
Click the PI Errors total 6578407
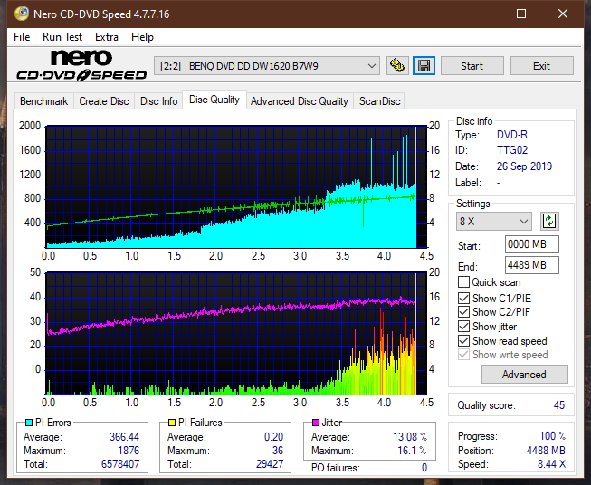(x=120, y=464)
